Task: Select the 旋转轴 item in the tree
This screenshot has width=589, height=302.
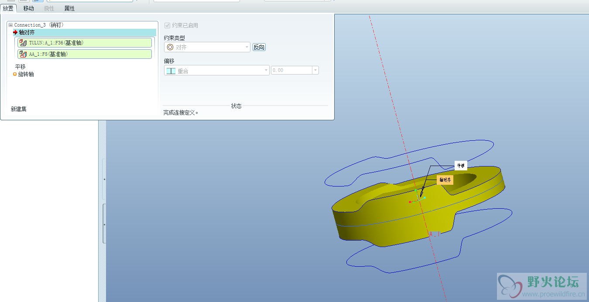Action: point(26,74)
